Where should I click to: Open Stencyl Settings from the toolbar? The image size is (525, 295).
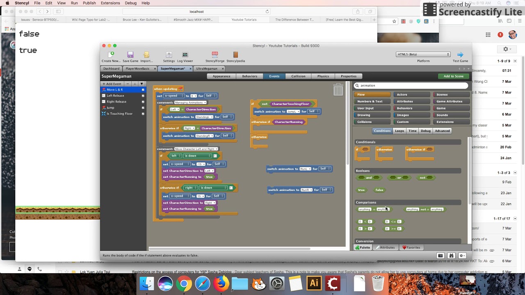pos(169,54)
